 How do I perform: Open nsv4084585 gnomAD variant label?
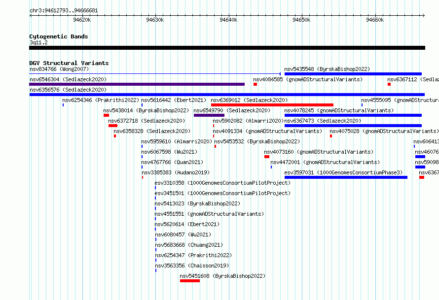coord(308,79)
